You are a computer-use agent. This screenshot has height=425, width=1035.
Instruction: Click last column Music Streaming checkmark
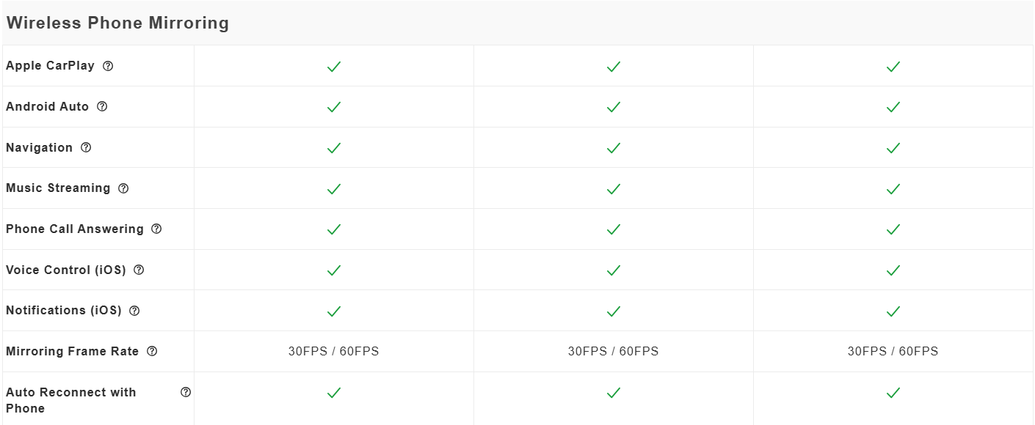point(893,189)
